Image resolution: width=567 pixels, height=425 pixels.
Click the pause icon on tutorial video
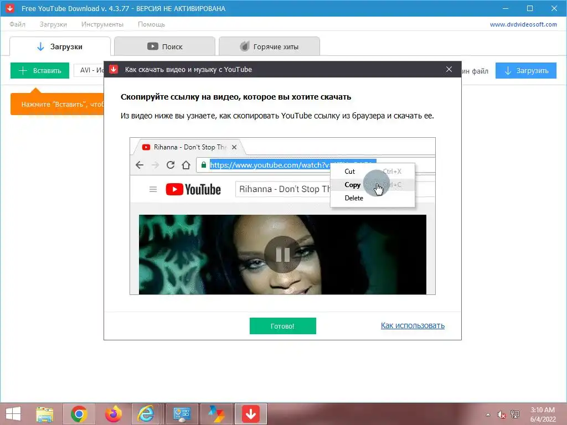tap(282, 255)
